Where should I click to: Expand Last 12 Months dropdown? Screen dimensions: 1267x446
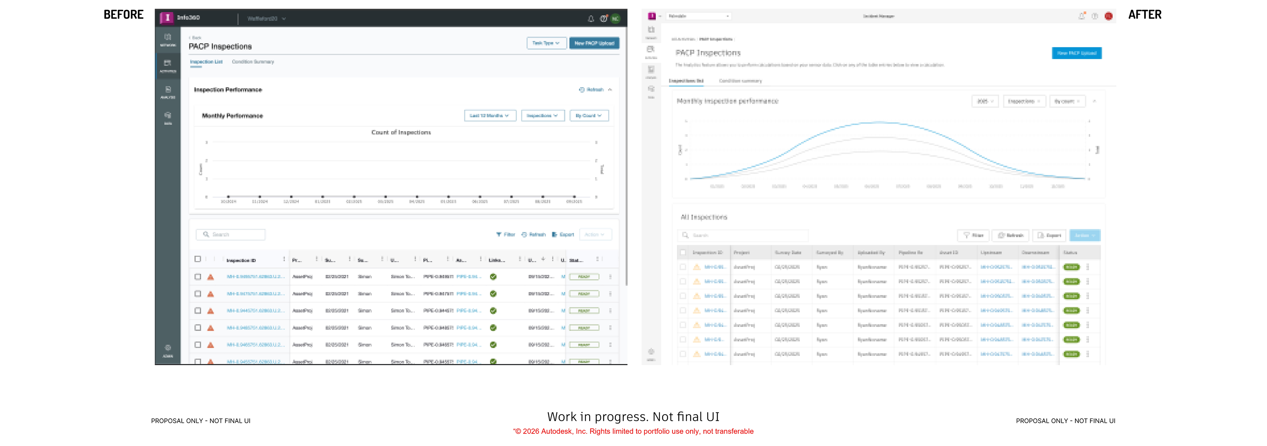point(490,116)
